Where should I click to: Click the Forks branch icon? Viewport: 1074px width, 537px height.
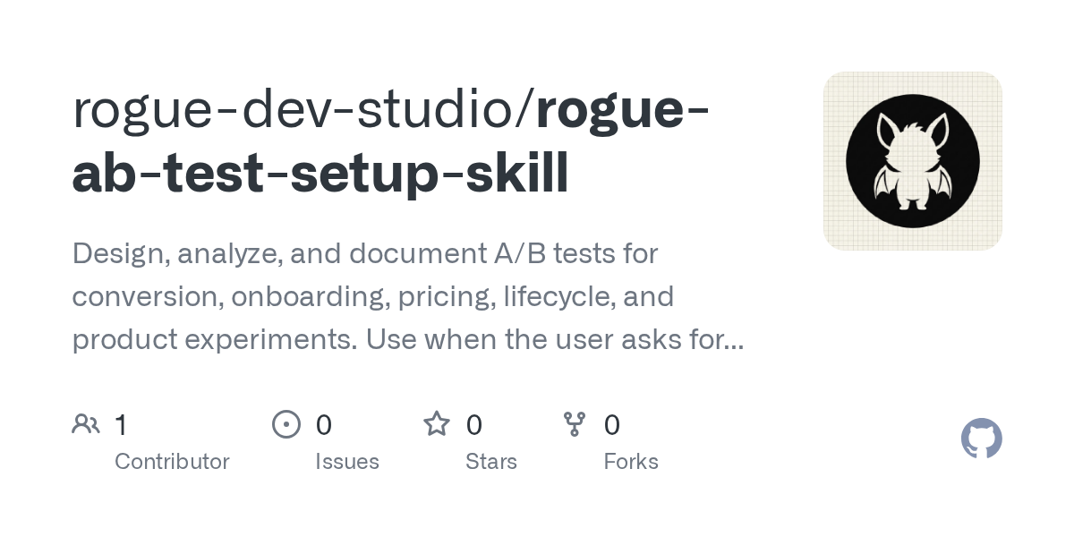tap(575, 423)
